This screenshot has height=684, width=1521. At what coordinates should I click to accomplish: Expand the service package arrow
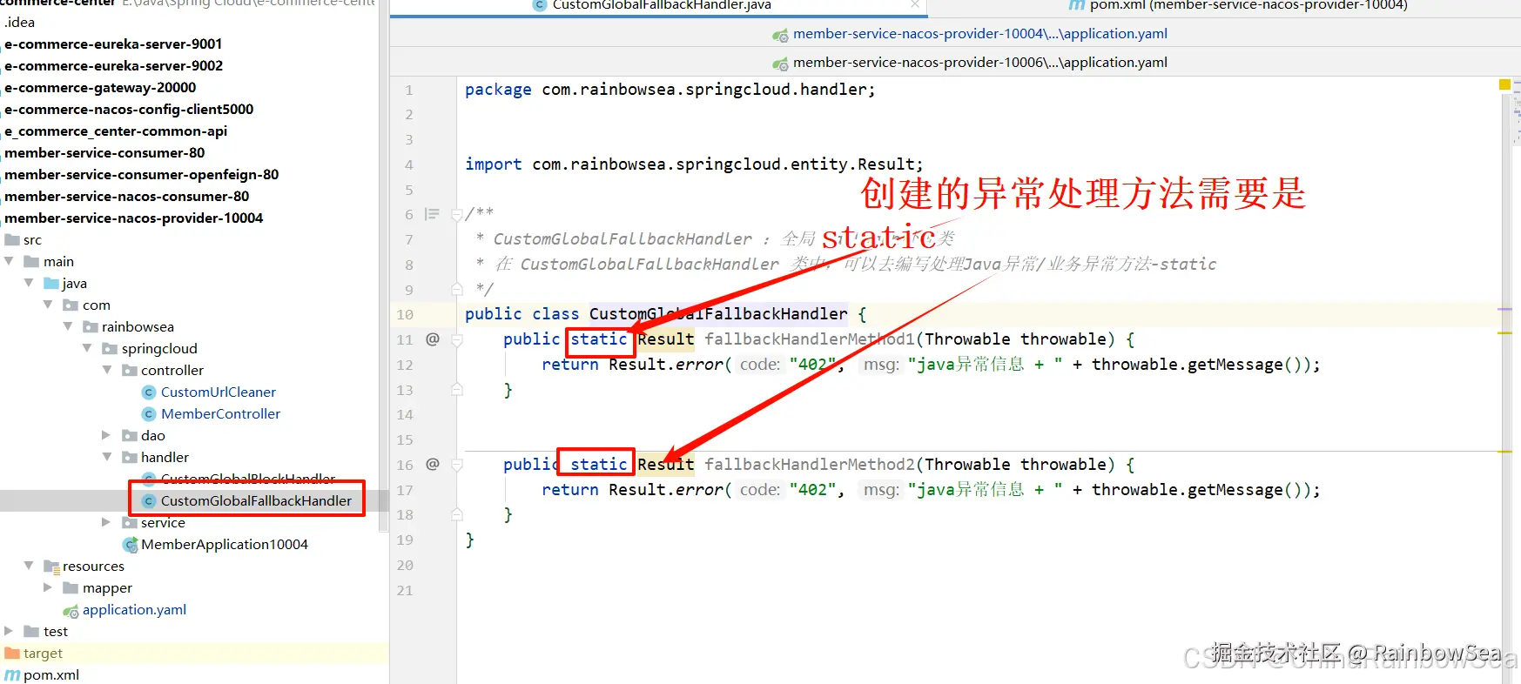point(106,522)
